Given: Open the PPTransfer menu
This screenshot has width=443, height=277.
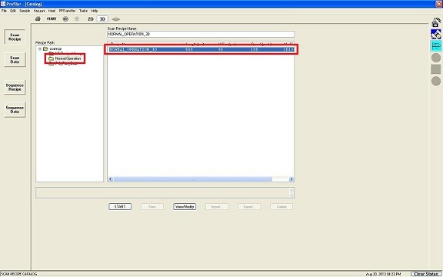Looking at the screenshot, I should (67, 11).
